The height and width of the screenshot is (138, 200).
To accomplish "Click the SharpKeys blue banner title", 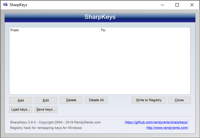I will [x=100, y=17].
